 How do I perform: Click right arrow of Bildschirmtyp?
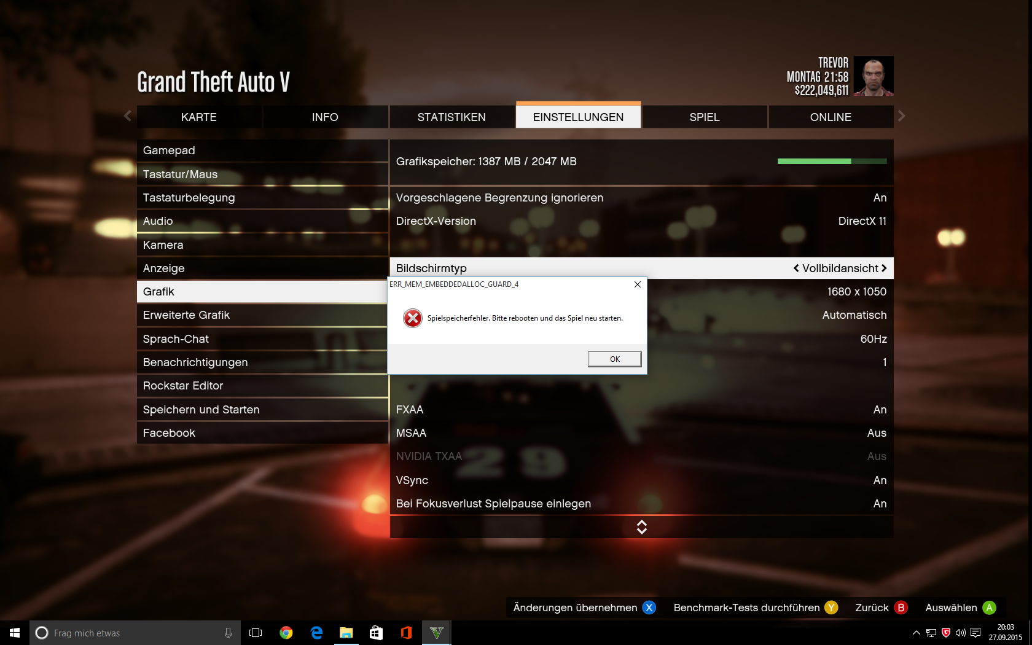(884, 268)
